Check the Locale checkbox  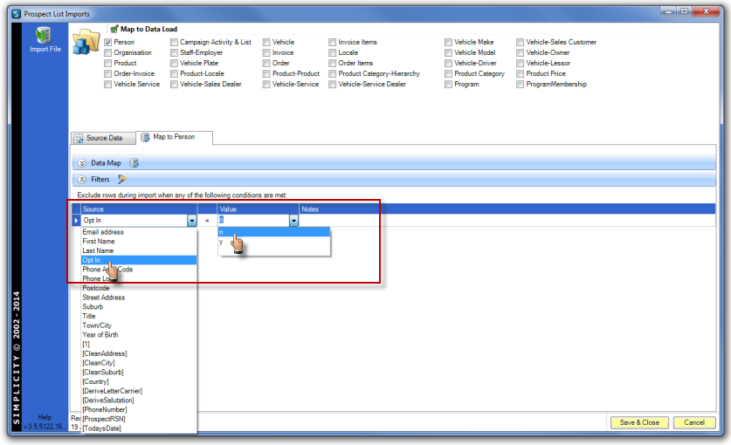pos(333,52)
